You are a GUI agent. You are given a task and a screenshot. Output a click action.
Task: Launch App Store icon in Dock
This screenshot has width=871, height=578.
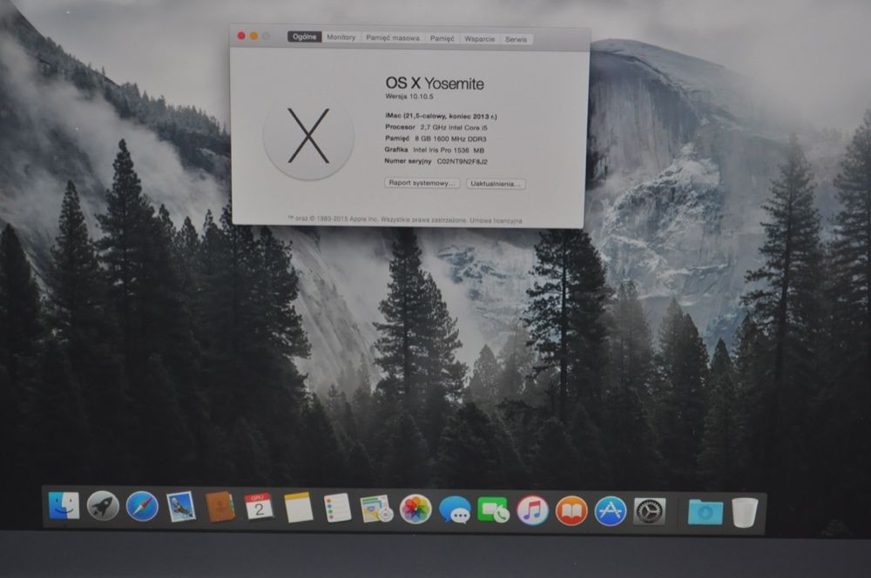(x=611, y=511)
